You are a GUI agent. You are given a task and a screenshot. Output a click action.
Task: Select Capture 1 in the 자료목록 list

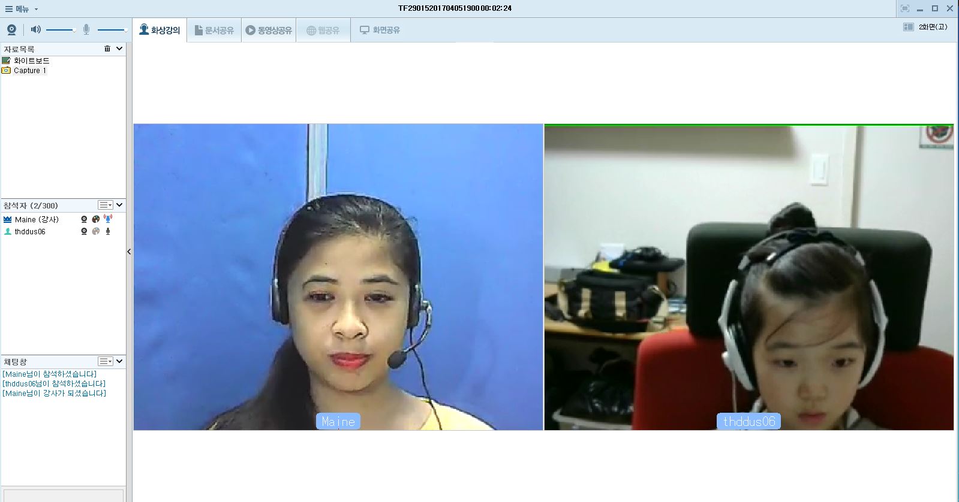click(x=29, y=71)
